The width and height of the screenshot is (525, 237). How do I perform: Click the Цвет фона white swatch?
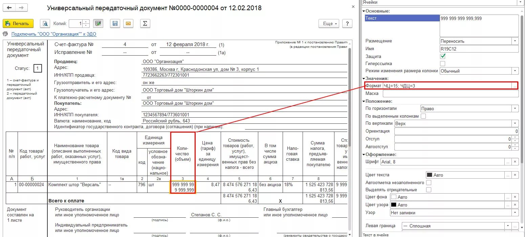pos(394,197)
